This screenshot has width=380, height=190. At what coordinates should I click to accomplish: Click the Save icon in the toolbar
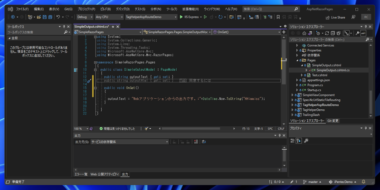(x=45, y=17)
